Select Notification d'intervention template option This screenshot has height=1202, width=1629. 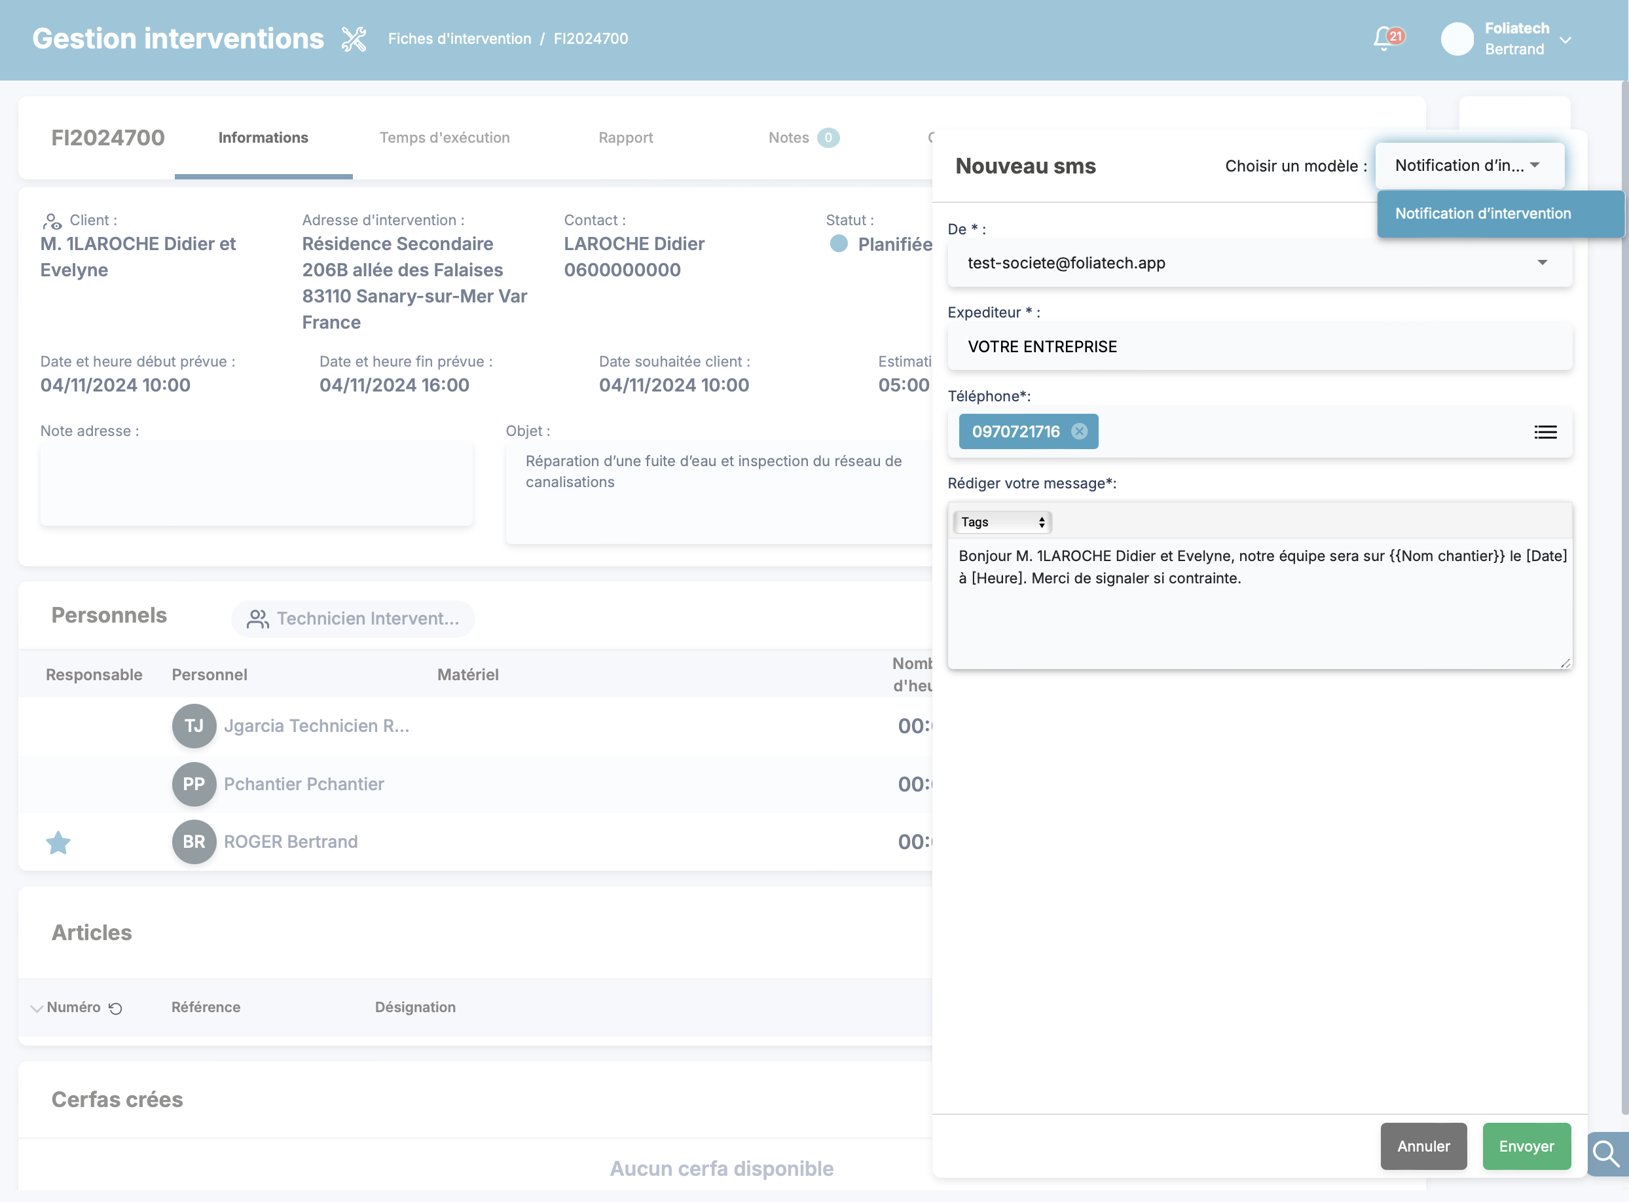click(x=1483, y=213)
